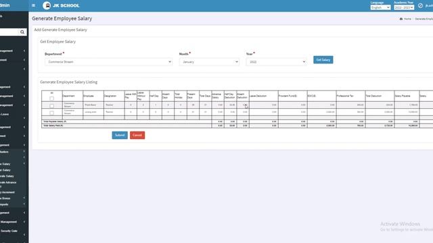This screenshot has width=433, height=243.
Task: Open the Department dropdown
Action: (x=108, y=61)
